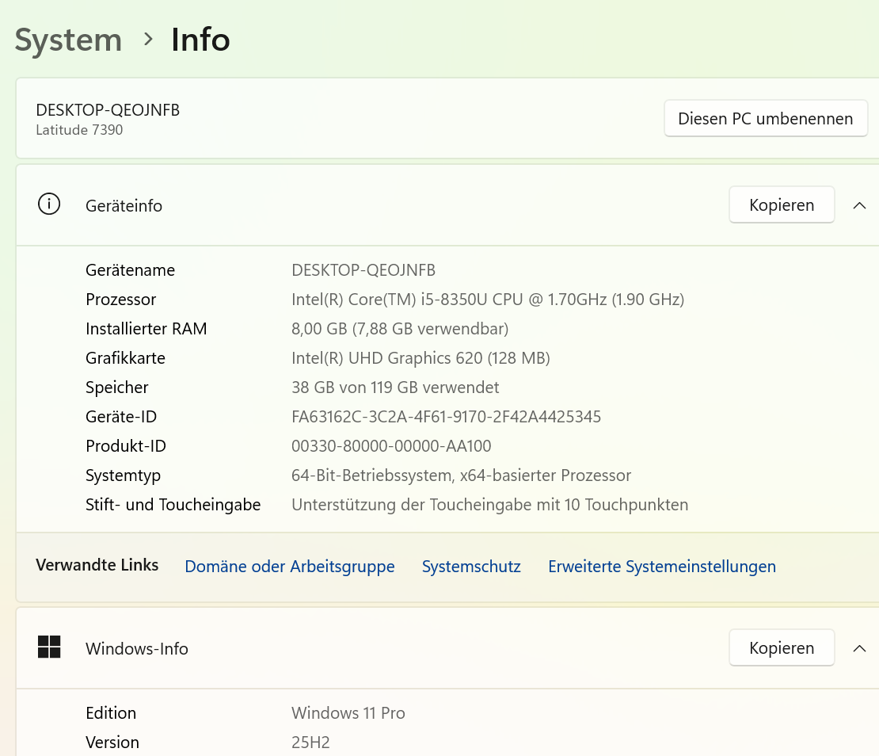Select the Geräte-ID value FA63162C-3C2A…
Image resolution: width=879 pixels, height=756 pixels.
coord(446,417)
